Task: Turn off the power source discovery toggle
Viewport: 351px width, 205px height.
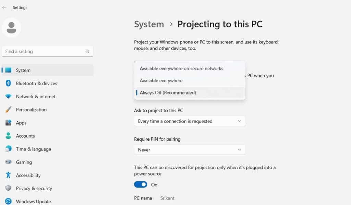Action: coord(140,184)
